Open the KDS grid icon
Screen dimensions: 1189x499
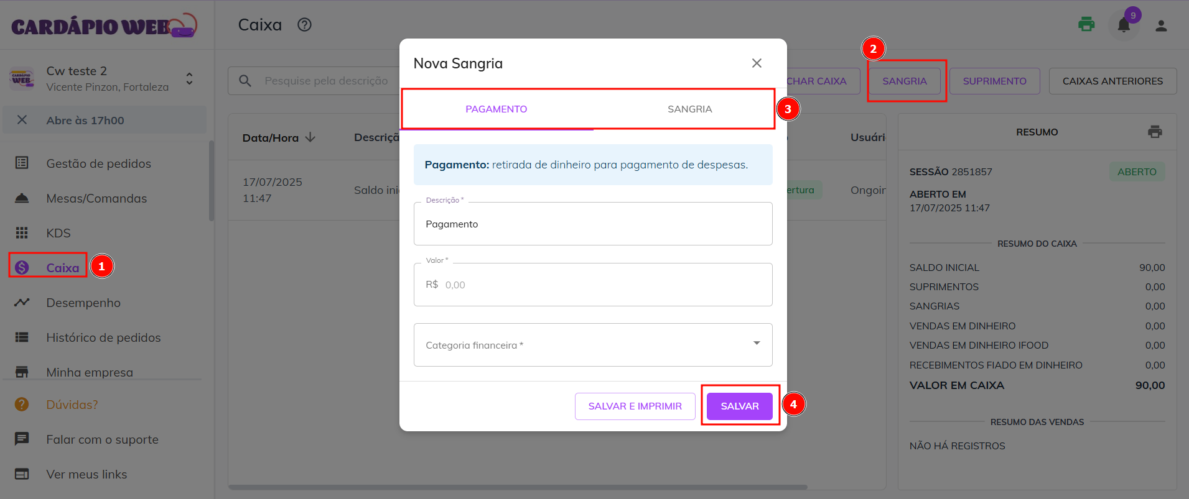point(22,233)
